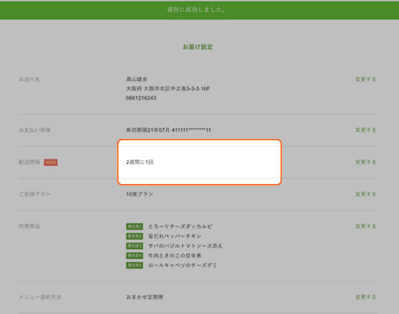Image resolution: width=399 pixels, height=314 pixels.
Task: Select the 優先度1 badge
Action: pyautogui.click(x=134, y=226)
